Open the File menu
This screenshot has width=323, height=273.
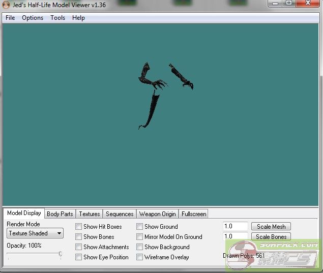(10, 18)
